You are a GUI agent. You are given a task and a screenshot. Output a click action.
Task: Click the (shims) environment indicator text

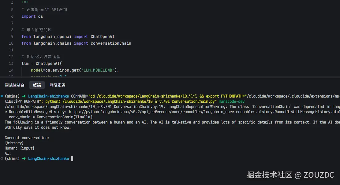click(x=12, y=96)
